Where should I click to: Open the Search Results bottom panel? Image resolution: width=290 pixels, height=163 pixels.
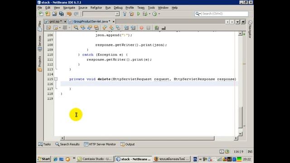click(68, 144)
